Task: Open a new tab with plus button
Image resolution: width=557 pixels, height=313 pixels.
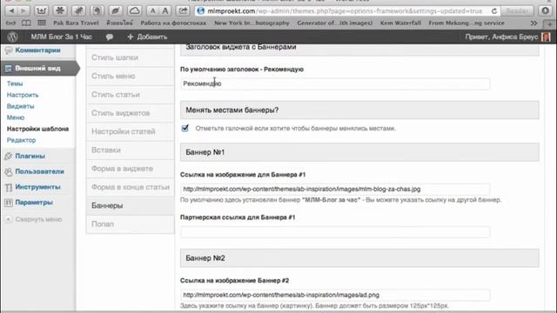Action: pos(550,23)
